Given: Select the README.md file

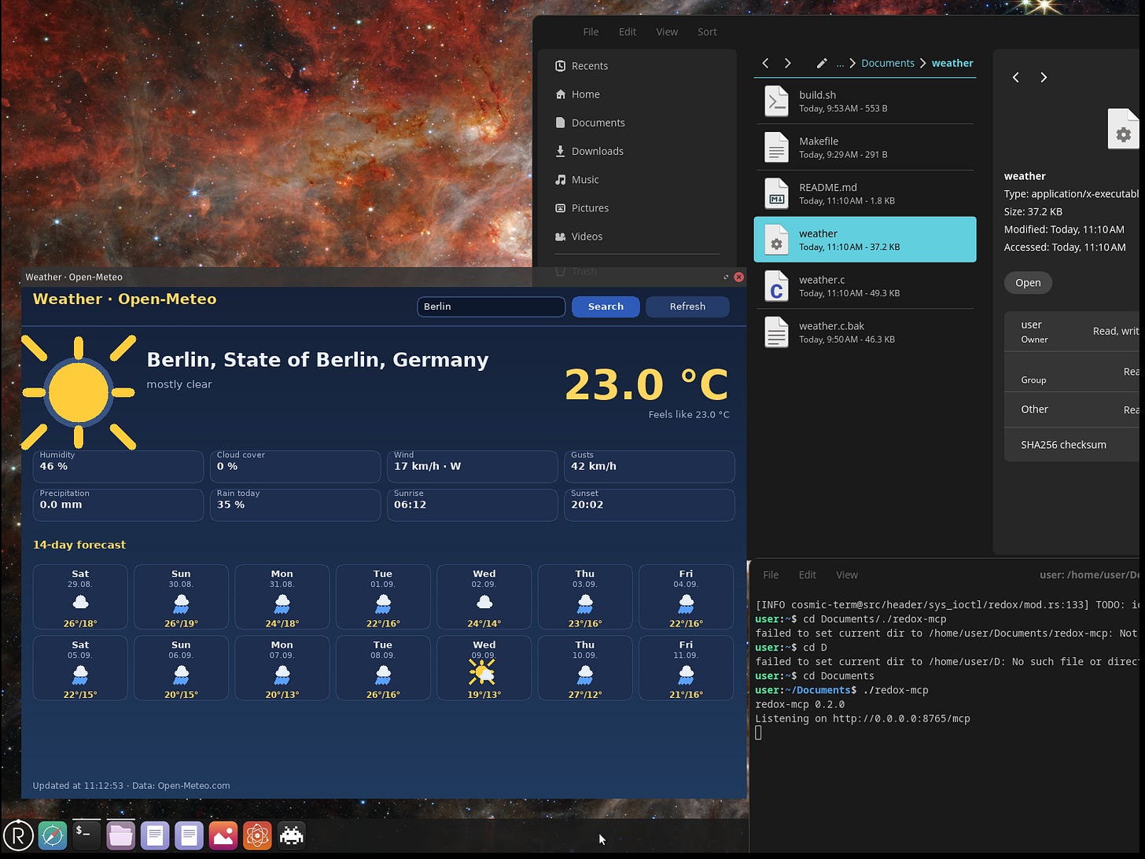Looking at the screenshot, I should [865, 193].
